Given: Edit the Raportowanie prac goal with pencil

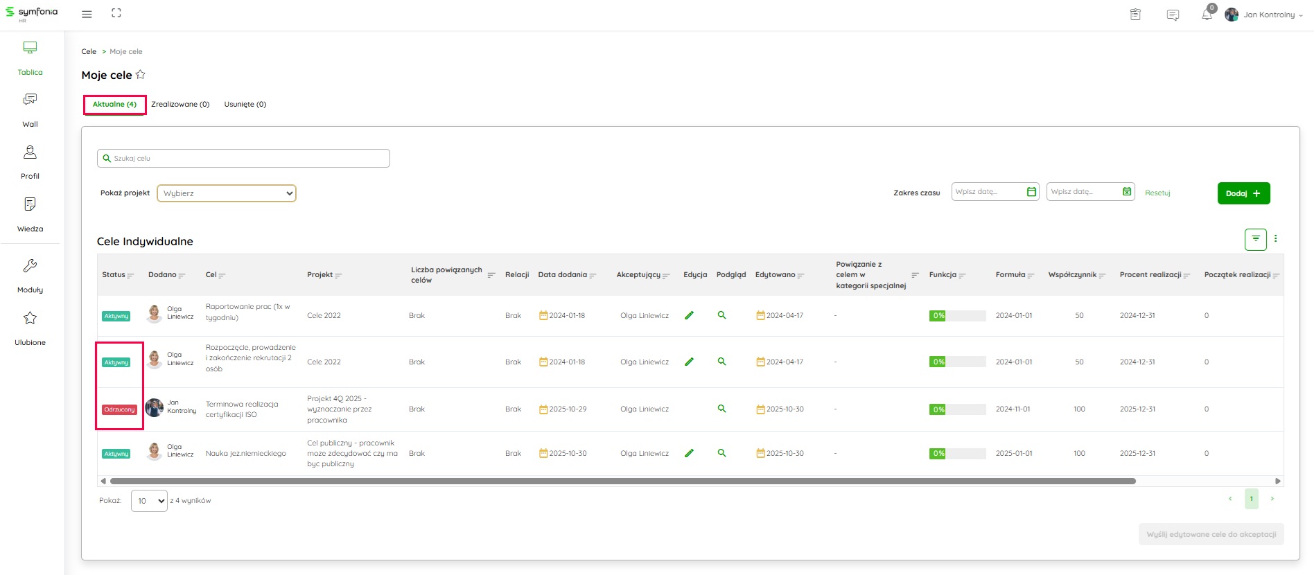Looking at the screenshot, I should [x=689, y=315].
